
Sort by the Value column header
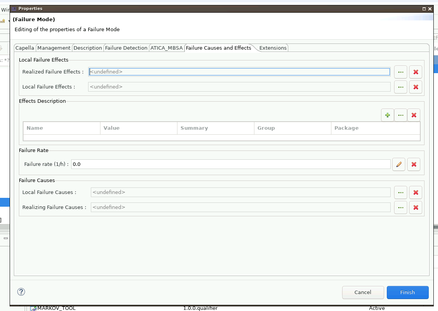(139, 128)
